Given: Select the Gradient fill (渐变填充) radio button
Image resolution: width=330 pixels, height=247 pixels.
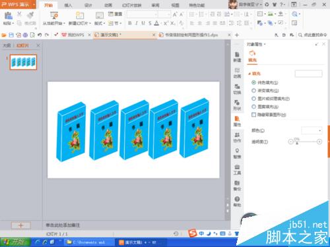Looking at the screenshot, I should point(253,90).
